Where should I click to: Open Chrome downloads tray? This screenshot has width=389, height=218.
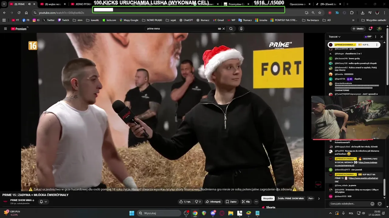coord(363,13)
